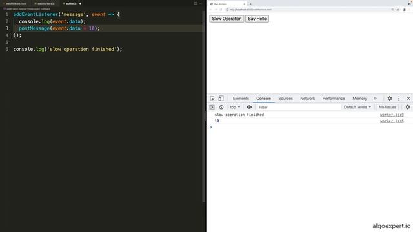Click console.log on line 6
This screenshot has width=413, height=232.
click(28, 49)
